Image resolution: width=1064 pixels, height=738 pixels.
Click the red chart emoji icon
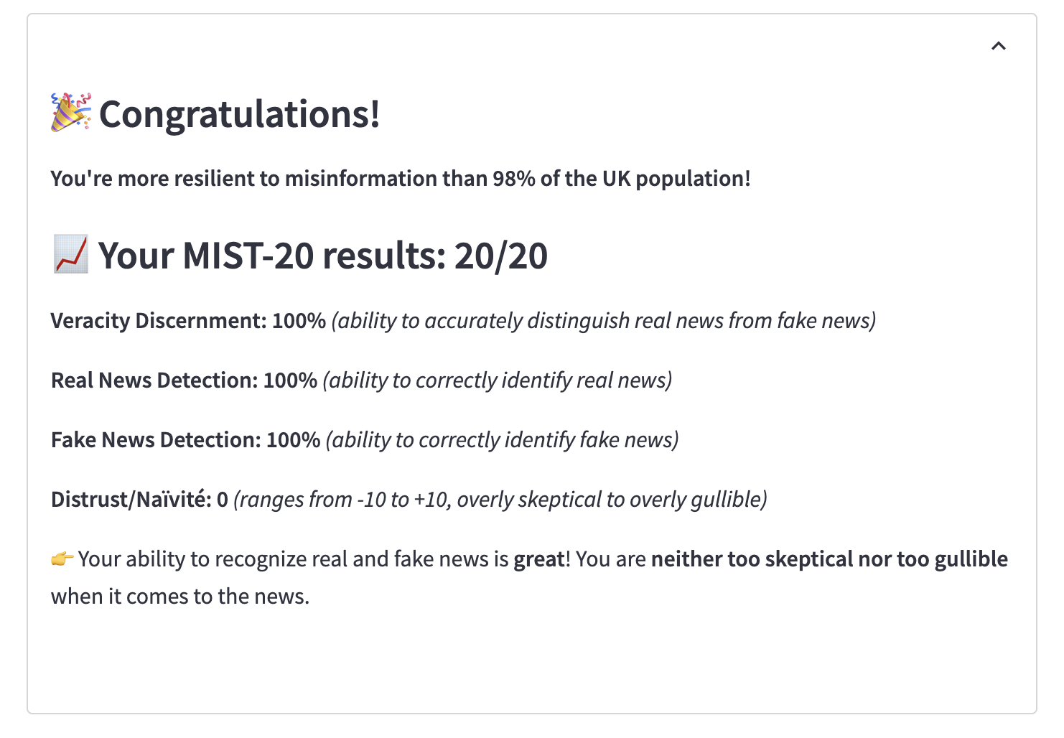70,254
